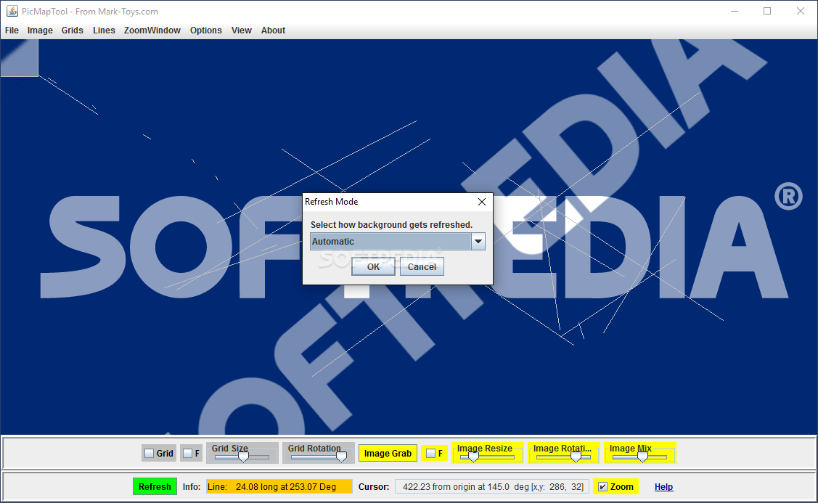Image resolution: width=818 pixels, height=503 pixels.
Task: Open the Grids menu
Action: coord(72,30)
